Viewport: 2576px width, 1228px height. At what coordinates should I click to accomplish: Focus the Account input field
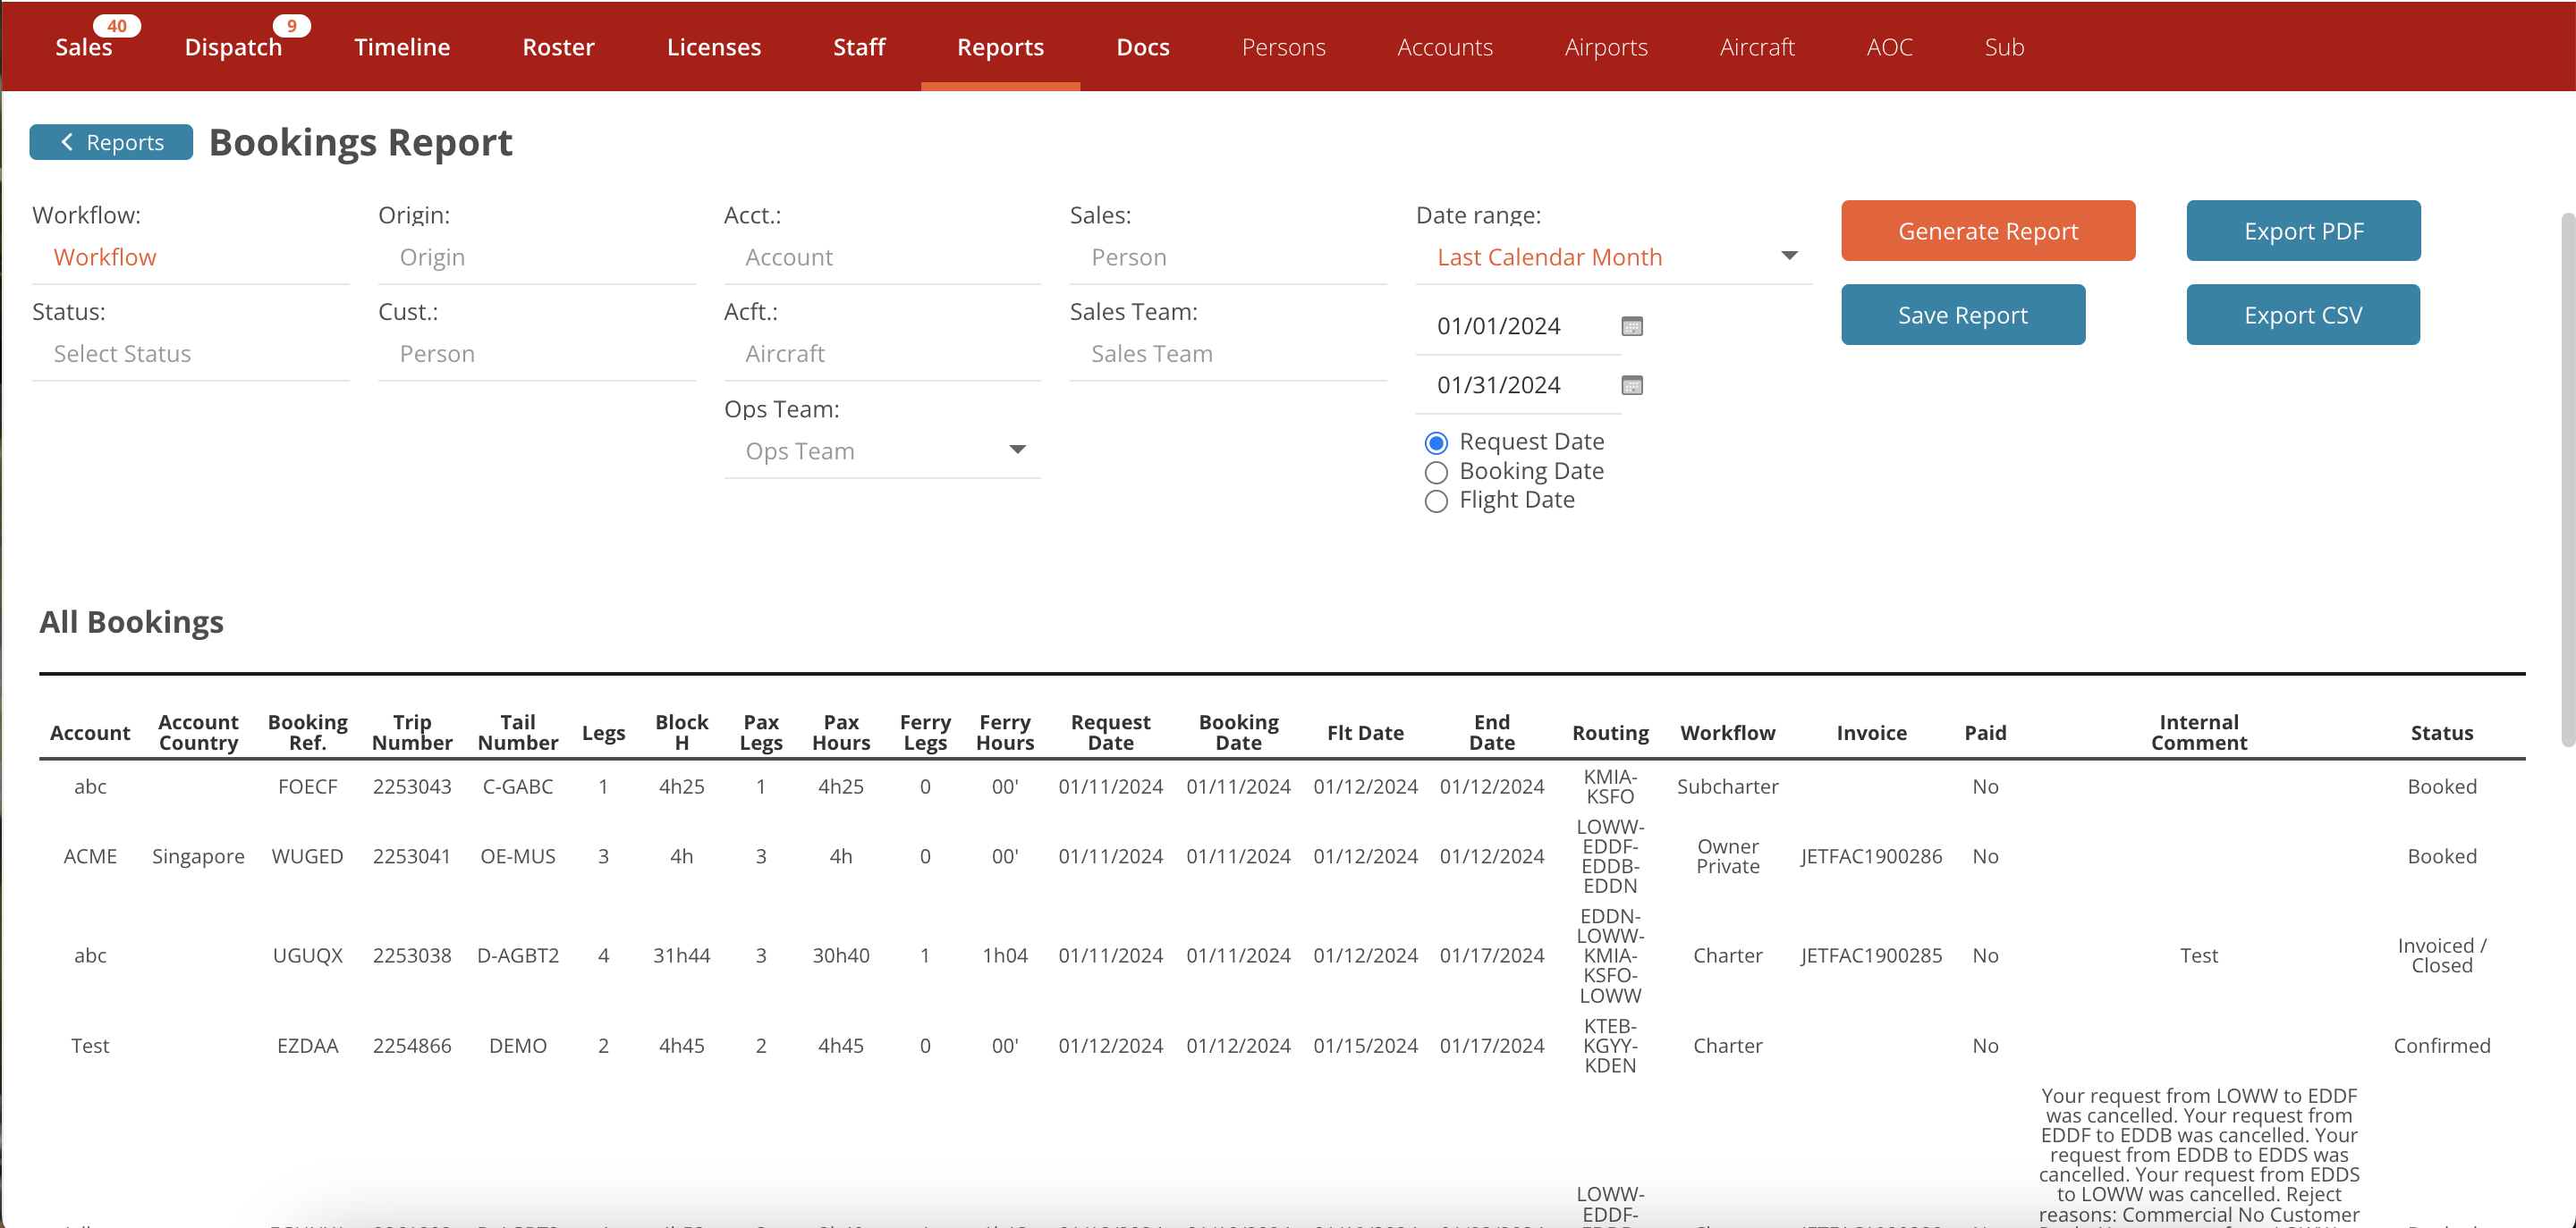click(882, 257)
